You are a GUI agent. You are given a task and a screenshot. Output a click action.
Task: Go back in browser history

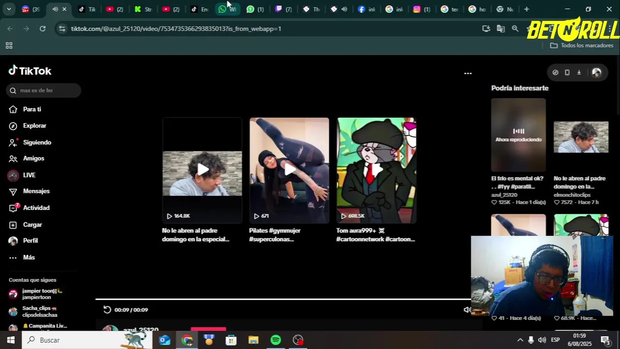click(x=10, y=29)
